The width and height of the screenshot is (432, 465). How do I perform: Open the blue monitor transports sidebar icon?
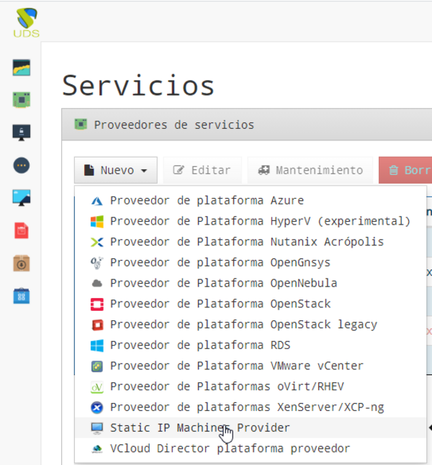pyautogui.click(x=22, y=197)
